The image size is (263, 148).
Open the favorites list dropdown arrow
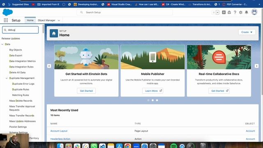click(x=217, y=12)
